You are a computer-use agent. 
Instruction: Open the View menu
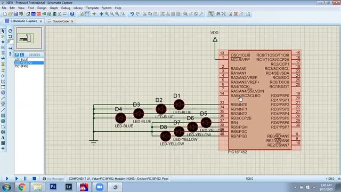point(21,8)
